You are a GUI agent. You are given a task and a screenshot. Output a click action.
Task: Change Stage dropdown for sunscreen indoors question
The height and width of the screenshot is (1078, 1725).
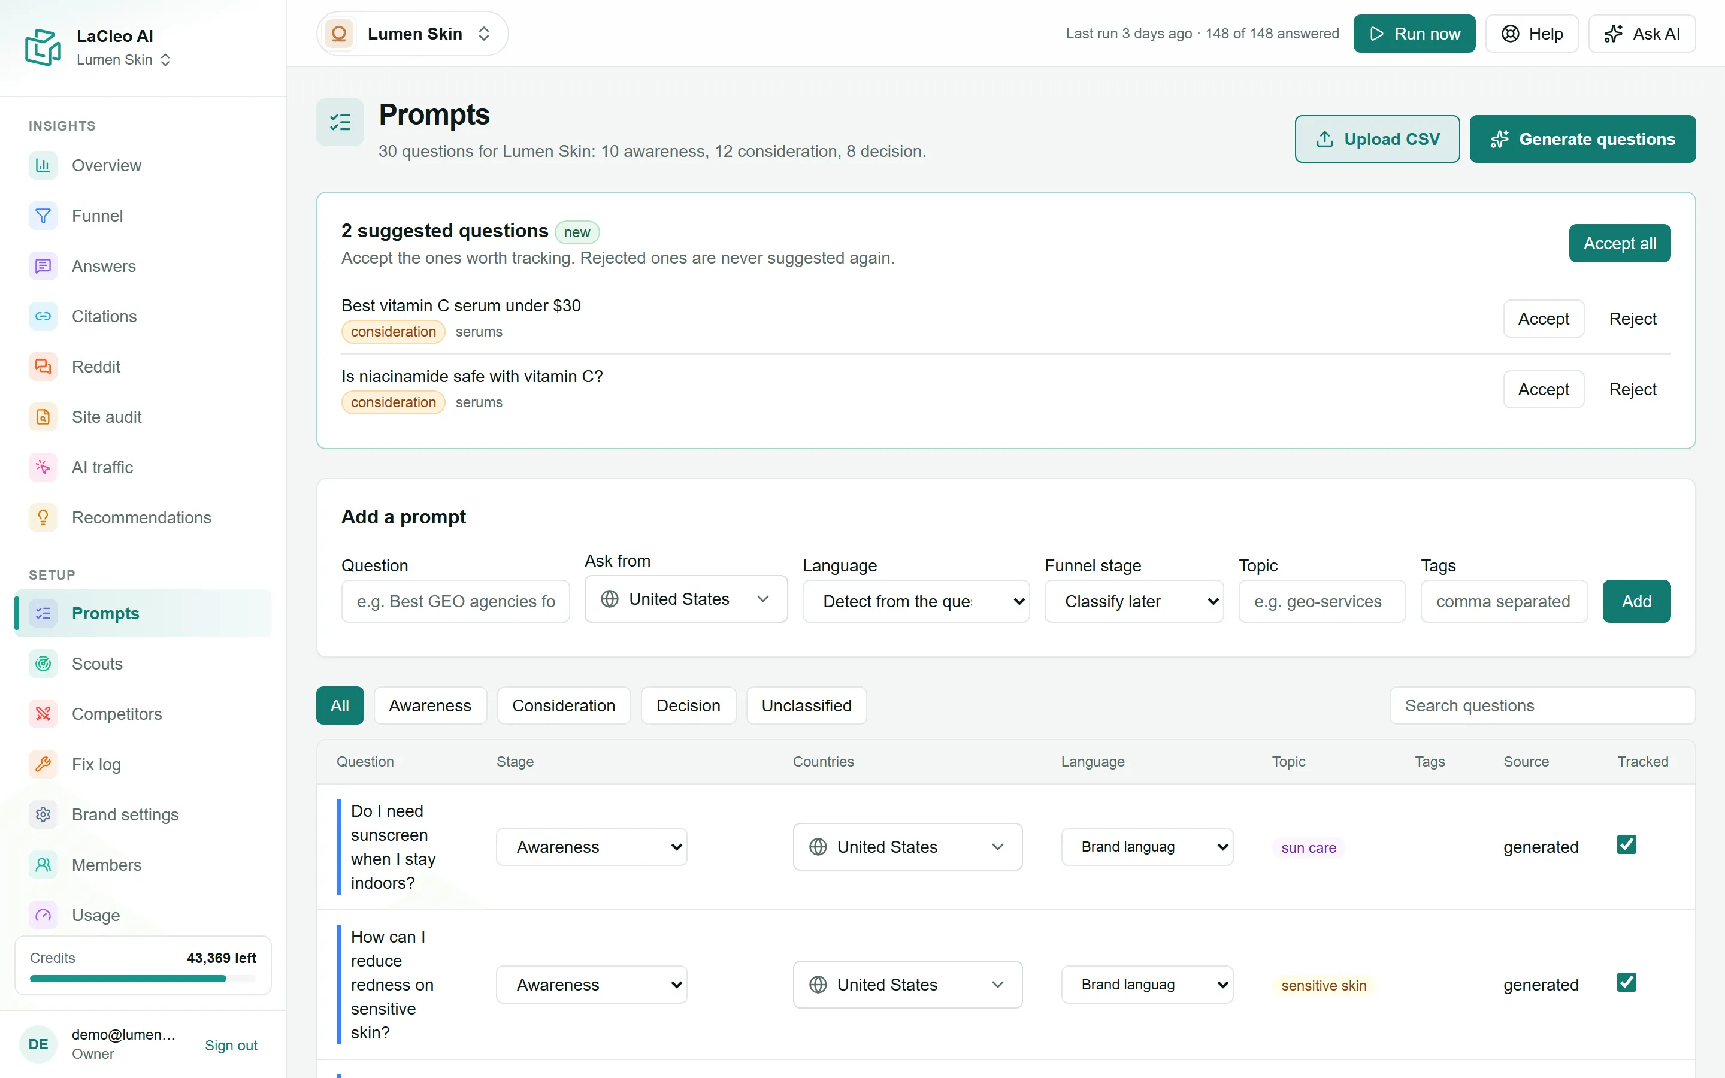pyautogui.click(x=592, y=846)
